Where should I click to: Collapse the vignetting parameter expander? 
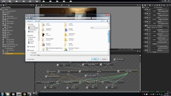point(147,30)
